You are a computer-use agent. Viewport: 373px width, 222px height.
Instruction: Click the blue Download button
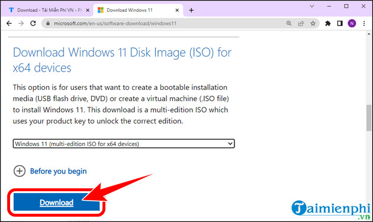[56, 202]
